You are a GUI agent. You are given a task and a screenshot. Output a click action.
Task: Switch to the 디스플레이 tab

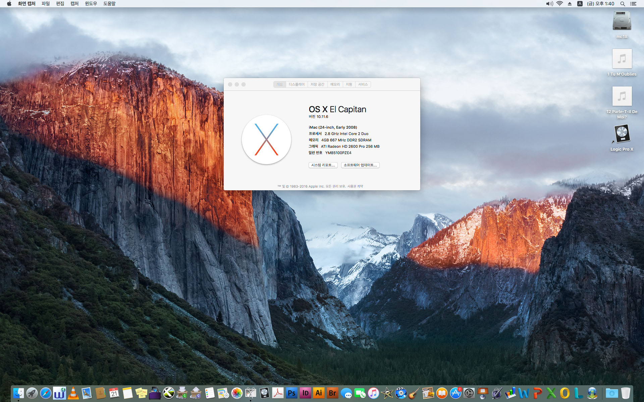(297, 84)
